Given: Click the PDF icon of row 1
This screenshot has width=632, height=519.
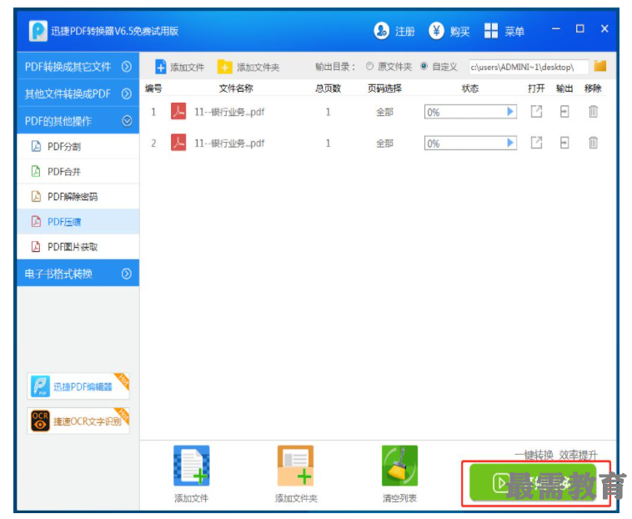Looking at the screenshot, I should [178, 111].
